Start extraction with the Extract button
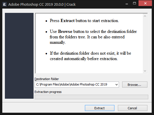This screenshot has width=154, height=115. (100, 108)
